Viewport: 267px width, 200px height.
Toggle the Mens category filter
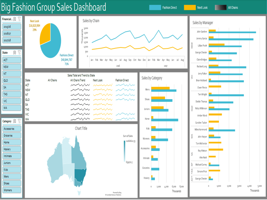pyautogui.click(x=11, y=176)
